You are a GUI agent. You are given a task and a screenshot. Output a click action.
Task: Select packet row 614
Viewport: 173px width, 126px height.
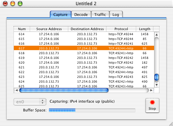pyautogui.click(x=84, y=34)
